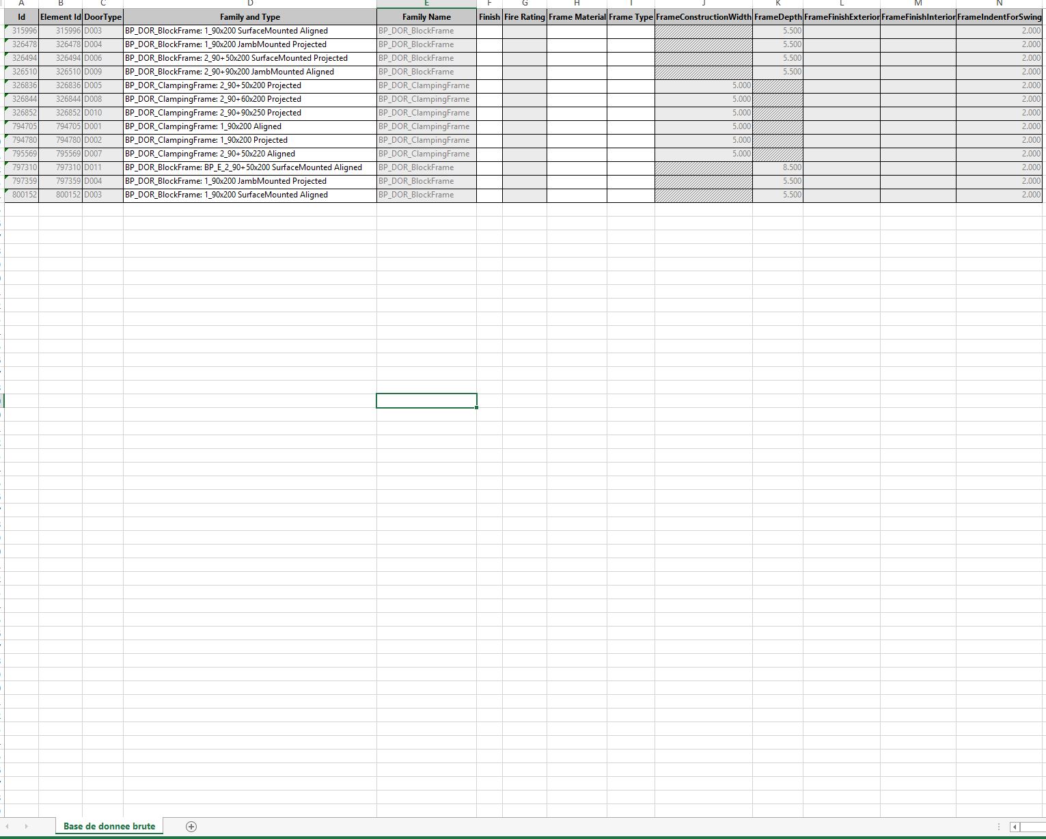The height and width of the screenshot is (839, 1046).
Task: Select the 'FrameFinishExterior' header cell
Action: [x=842, y=17]
